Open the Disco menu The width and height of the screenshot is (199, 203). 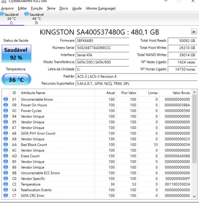point(64,8)
